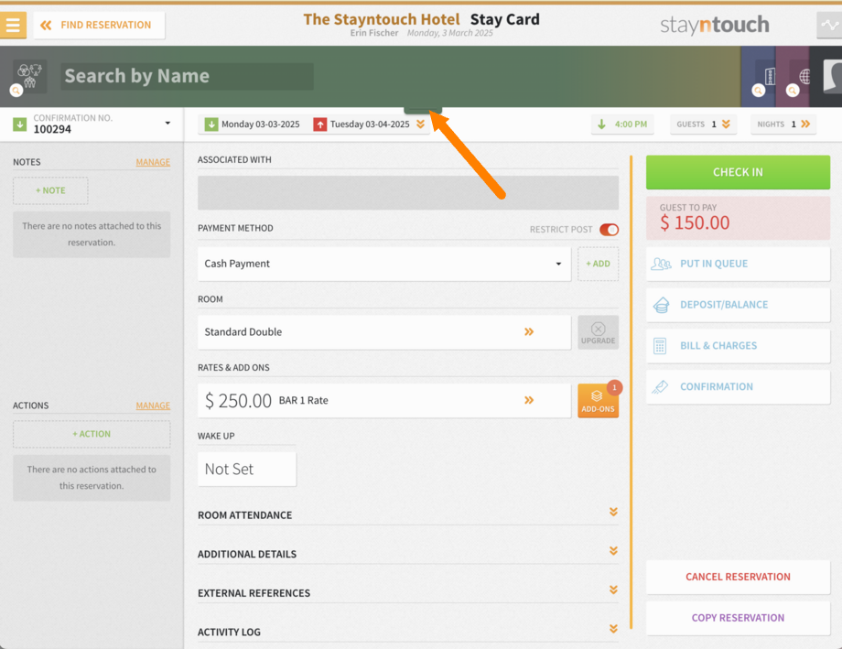Open the company card building icon
Viewport: 842px width, 649px height.
click(765, 78)
